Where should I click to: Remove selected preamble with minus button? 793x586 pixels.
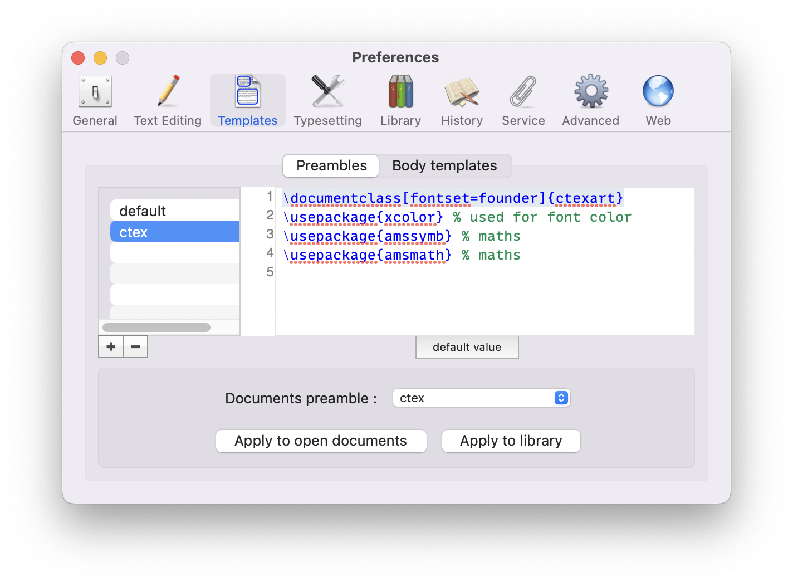135,346
